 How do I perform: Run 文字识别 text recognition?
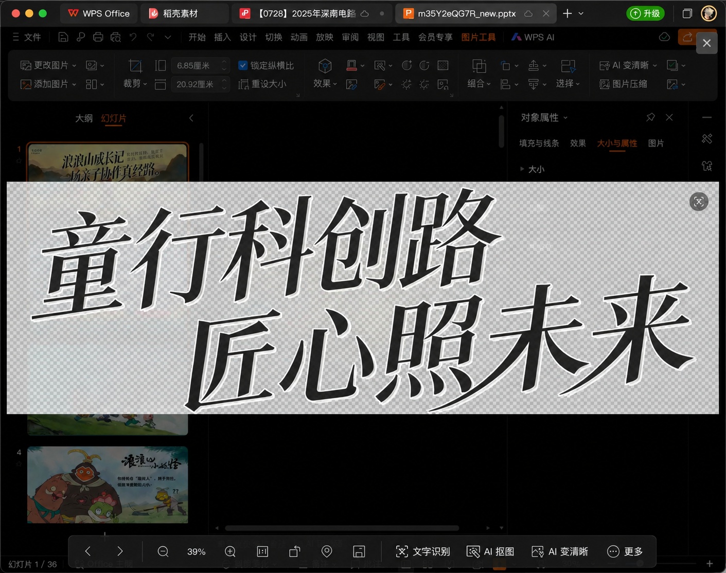(x=422, y=551)
